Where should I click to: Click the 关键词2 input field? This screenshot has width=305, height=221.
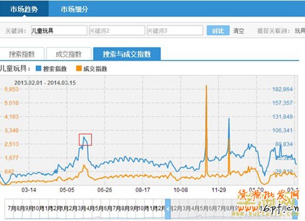(117, 30)
